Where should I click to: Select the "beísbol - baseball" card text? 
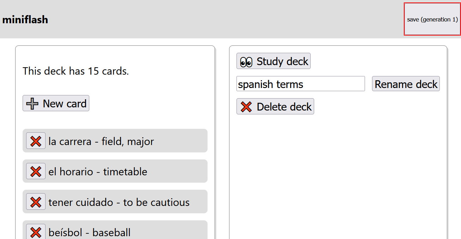(90, 232)
